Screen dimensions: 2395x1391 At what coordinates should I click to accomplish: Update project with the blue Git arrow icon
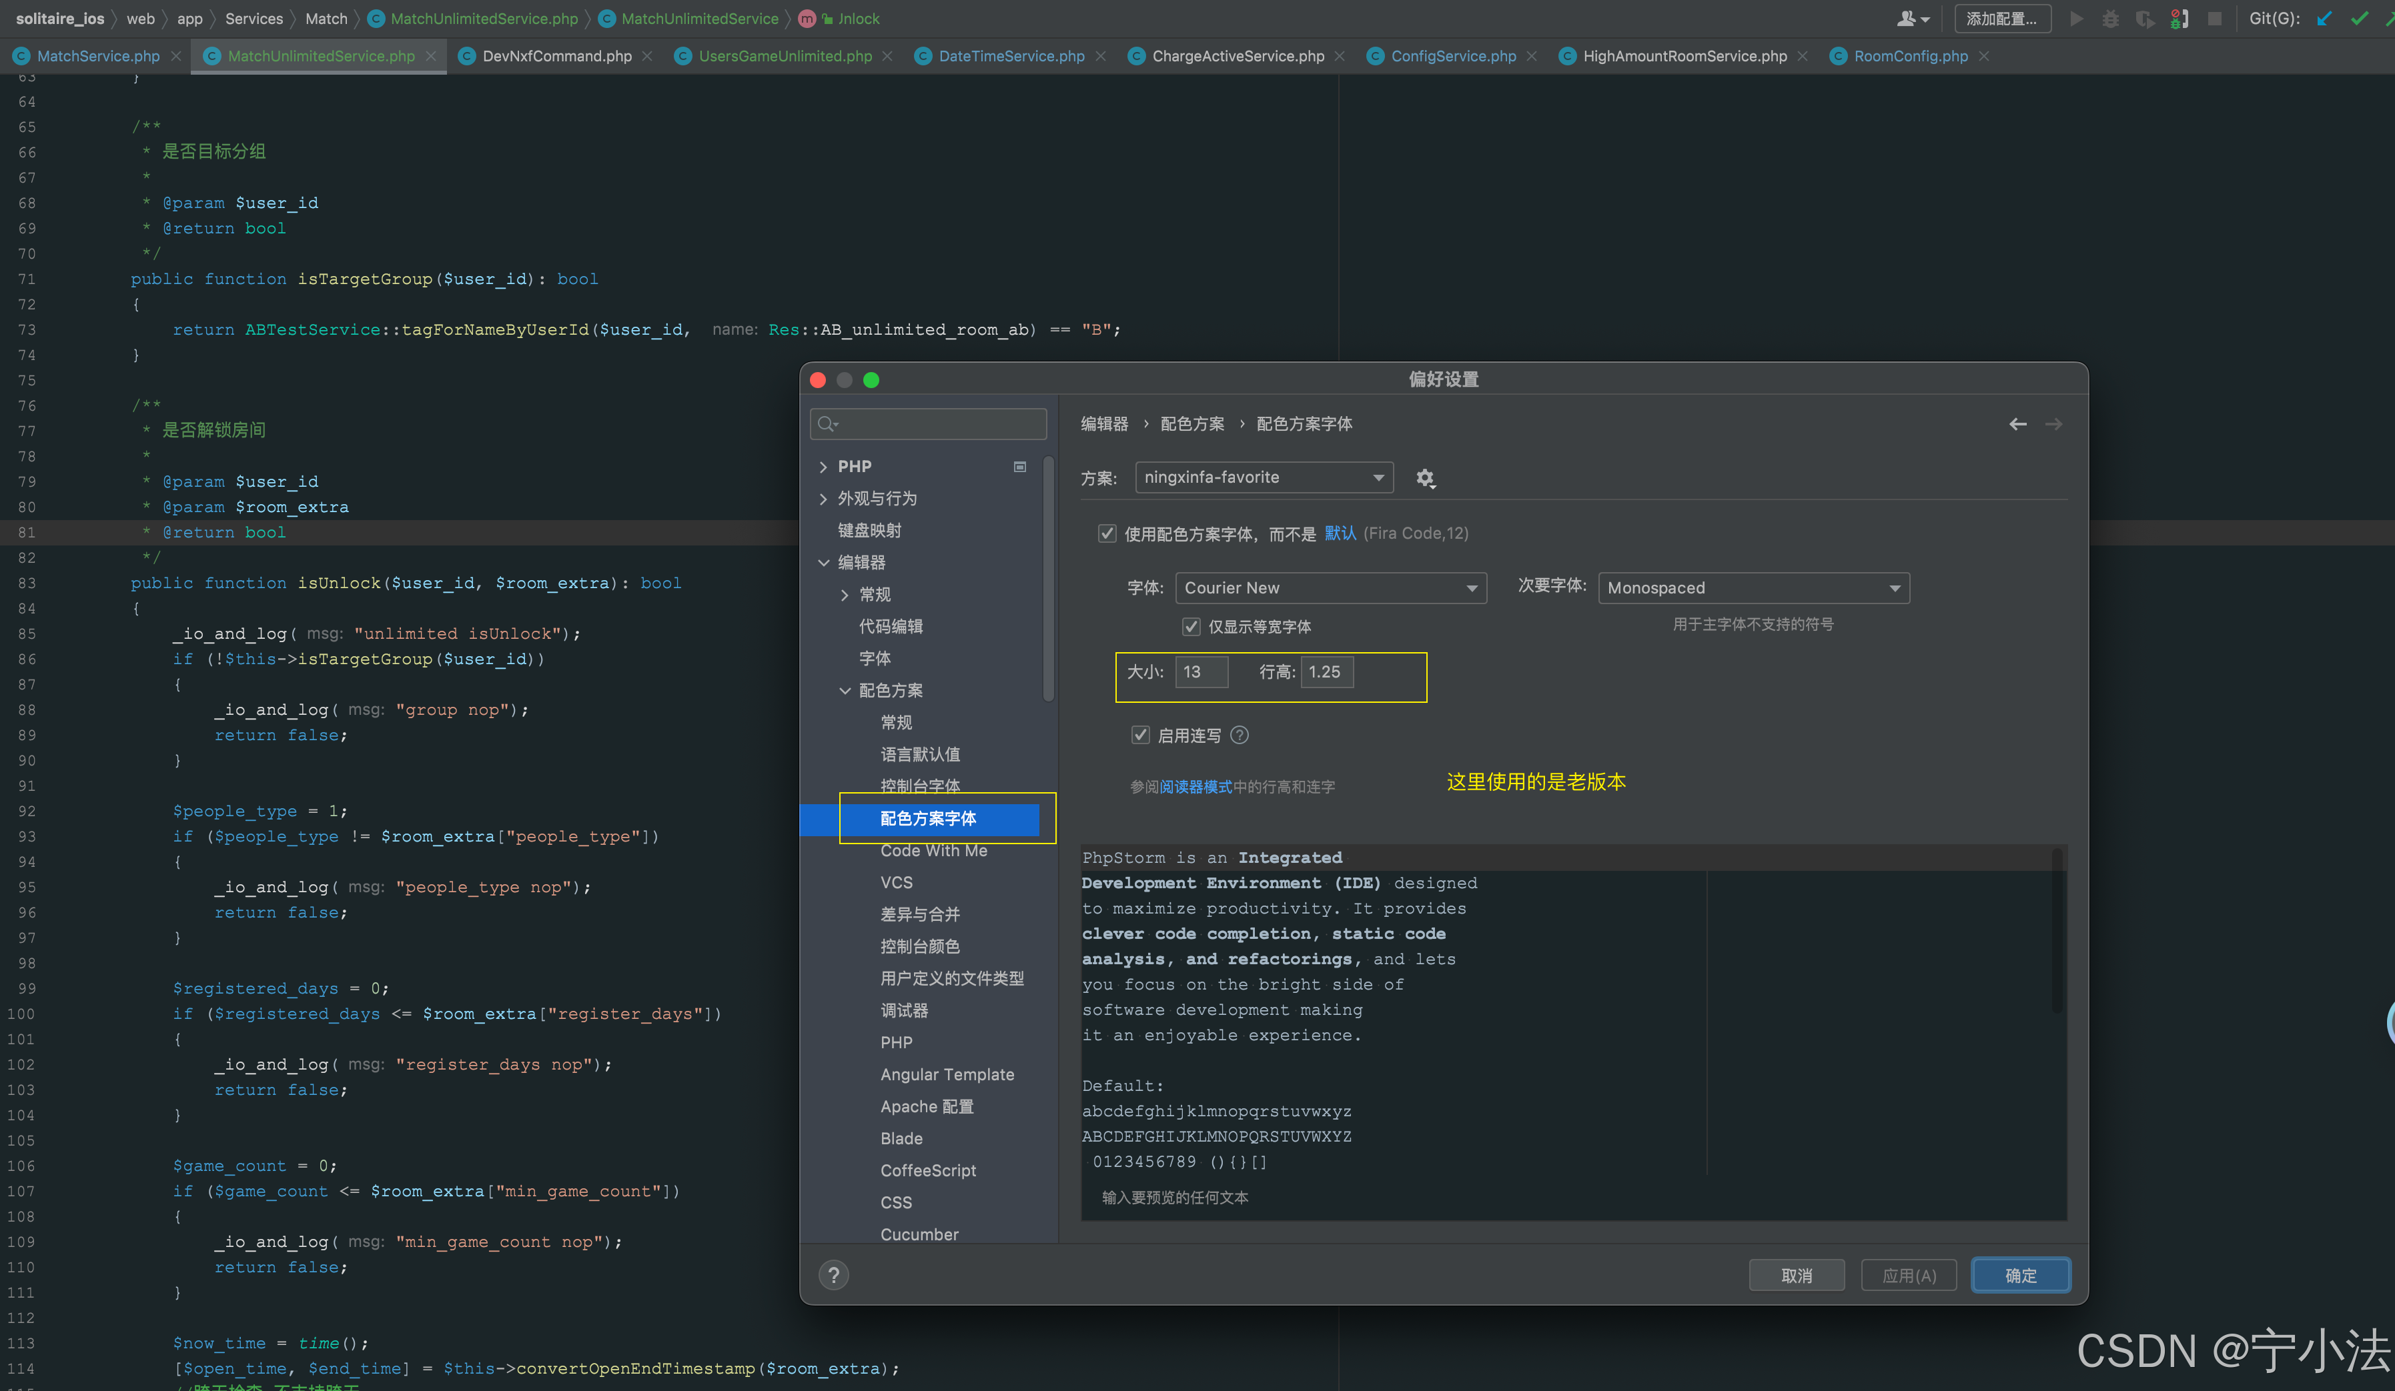pos(2325,18)
